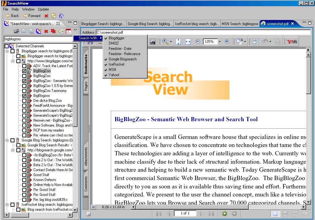Select the magnifier zoom tool

[x=165, y=42]
